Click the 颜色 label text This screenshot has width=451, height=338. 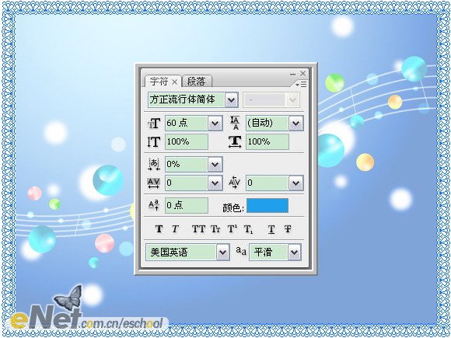pyautogui.click(x=233, y=207)
